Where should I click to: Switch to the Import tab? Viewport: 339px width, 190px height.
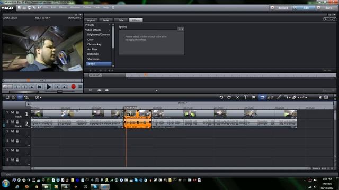(91, 20)
